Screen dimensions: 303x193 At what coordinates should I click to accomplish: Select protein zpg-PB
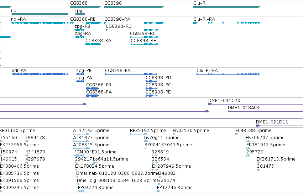[84, 71]
